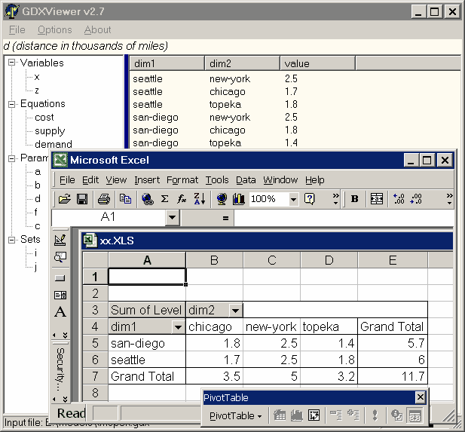Click the Save disk icon
The width and height of the screenshot is (465, 432).
pos(81,199)
